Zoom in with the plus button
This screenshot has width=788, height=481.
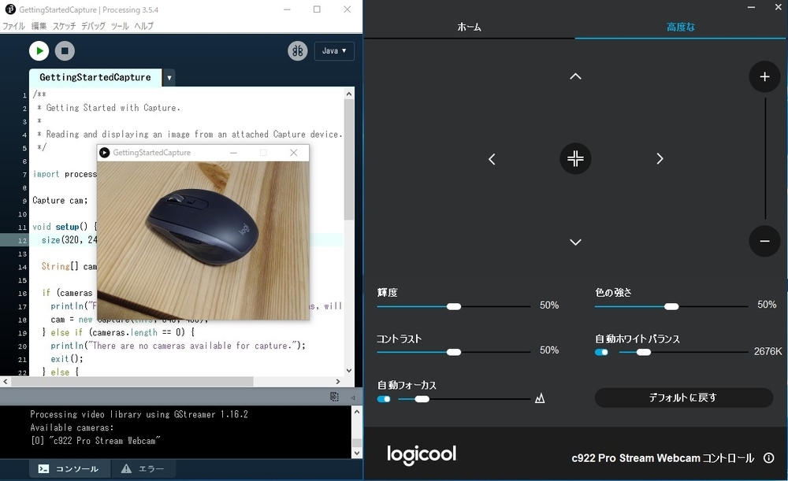pyautogui.click(x=764, y=76)
